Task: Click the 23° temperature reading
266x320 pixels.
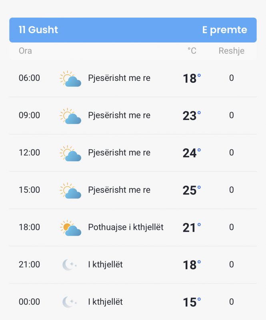Action: (x=192, y=116)
